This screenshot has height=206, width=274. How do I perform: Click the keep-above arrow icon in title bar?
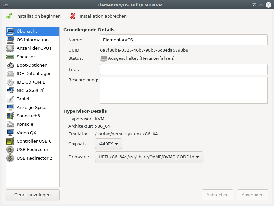pos(254,5)
